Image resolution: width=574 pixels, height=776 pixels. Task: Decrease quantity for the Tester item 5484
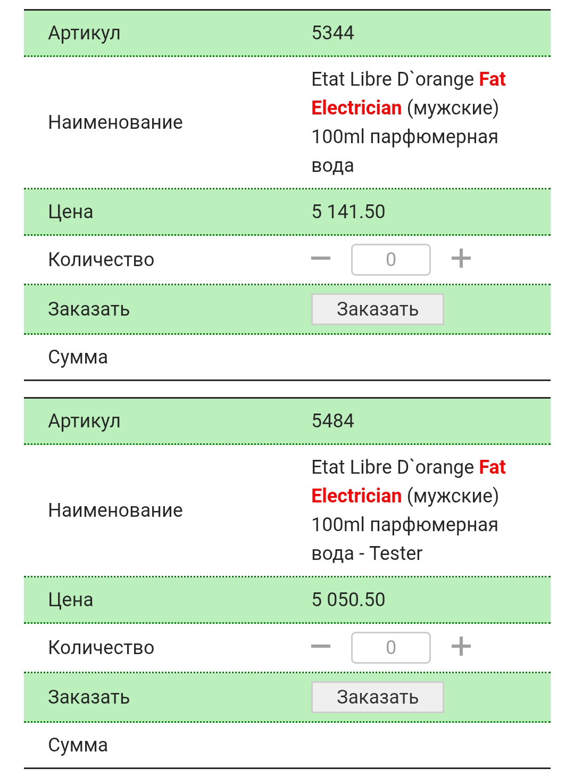[321, 647]
